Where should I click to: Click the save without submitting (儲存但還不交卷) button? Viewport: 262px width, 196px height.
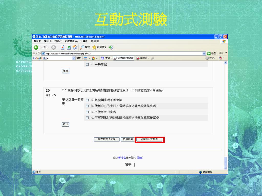[x=107, y=139]
